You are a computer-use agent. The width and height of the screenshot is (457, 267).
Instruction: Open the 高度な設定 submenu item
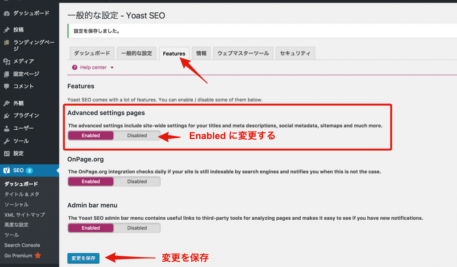(17, 225)
